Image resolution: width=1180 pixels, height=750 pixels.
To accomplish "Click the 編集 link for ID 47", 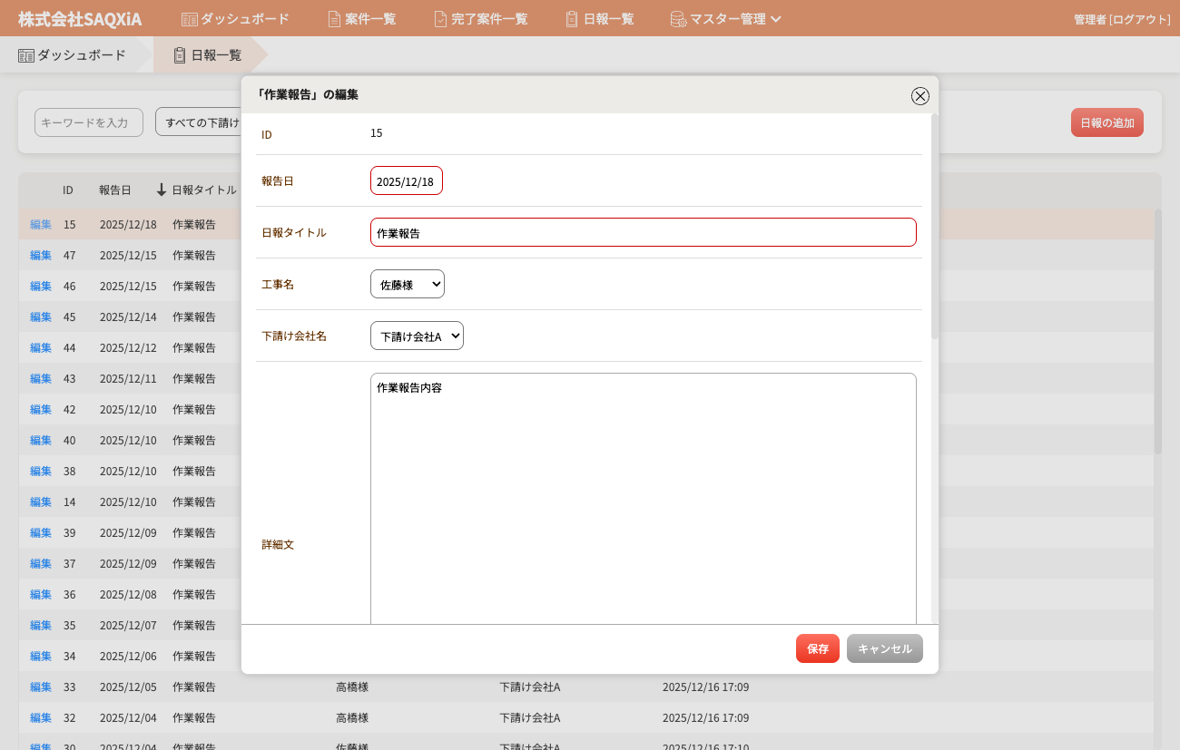I will (x=41, y=256).
